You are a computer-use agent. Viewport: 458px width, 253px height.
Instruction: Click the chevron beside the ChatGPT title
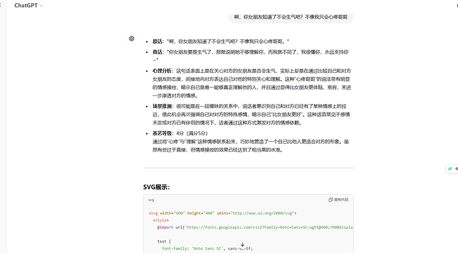pyautogui.click(x=41, y=6)
